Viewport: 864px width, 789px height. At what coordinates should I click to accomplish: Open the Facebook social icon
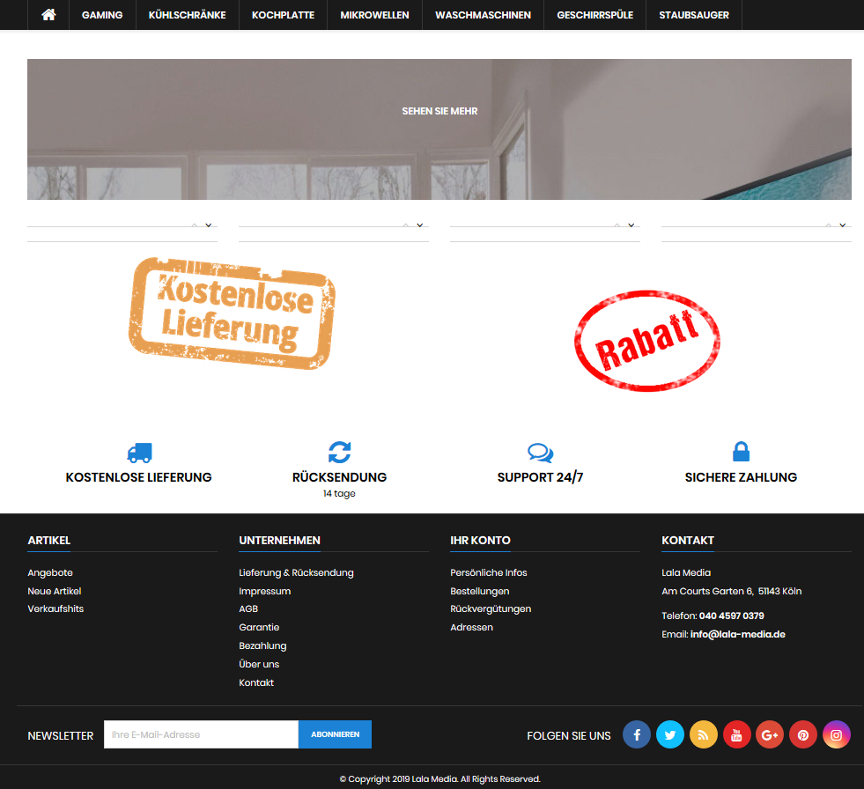click(x=637, y=734)
